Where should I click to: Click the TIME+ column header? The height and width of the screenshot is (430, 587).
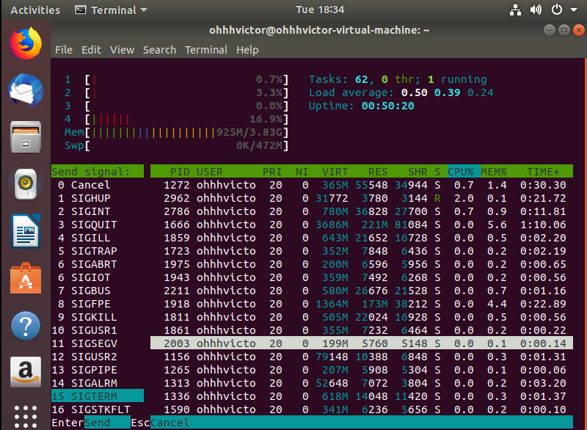point(543,172)
